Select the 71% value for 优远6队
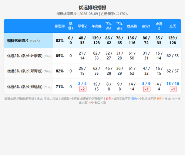This screenshot has height=155, width=185. (x=60, y=87)
